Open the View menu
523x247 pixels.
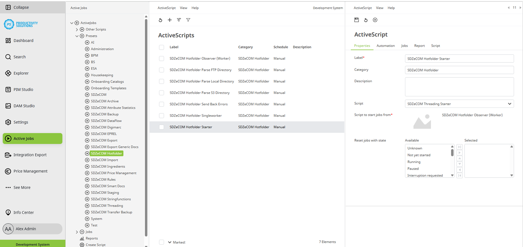(x=183, y=8)
